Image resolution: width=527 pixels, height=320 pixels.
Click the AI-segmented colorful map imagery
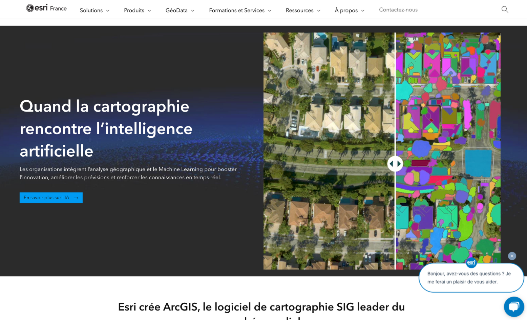click(x=447, y=149)
